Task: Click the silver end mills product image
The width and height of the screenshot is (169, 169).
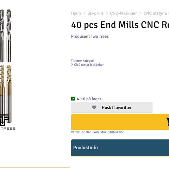Action: tap(6, 36)
